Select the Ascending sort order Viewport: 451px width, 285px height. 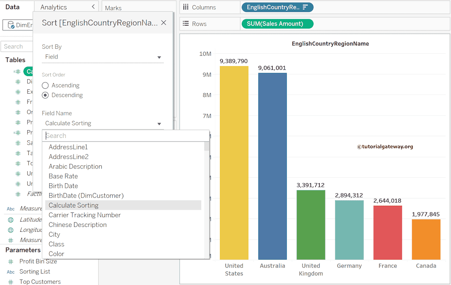(45, 85)
